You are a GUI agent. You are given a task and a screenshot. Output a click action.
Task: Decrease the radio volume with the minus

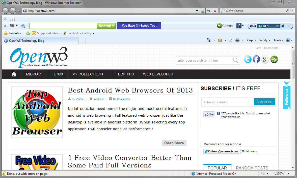pyautogui.click(x=289, y=26)
